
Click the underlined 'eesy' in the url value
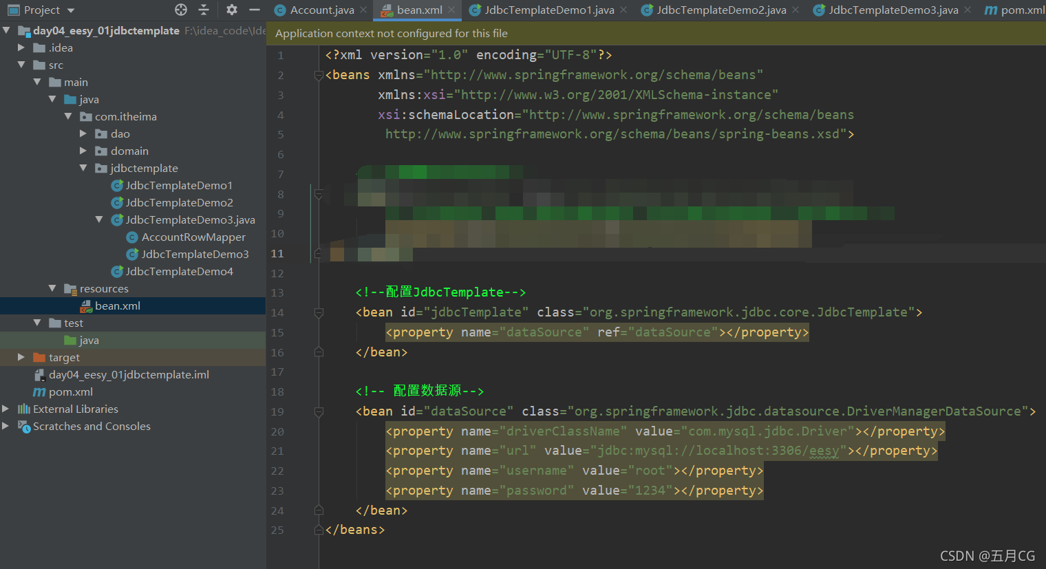tap(824, 451)
